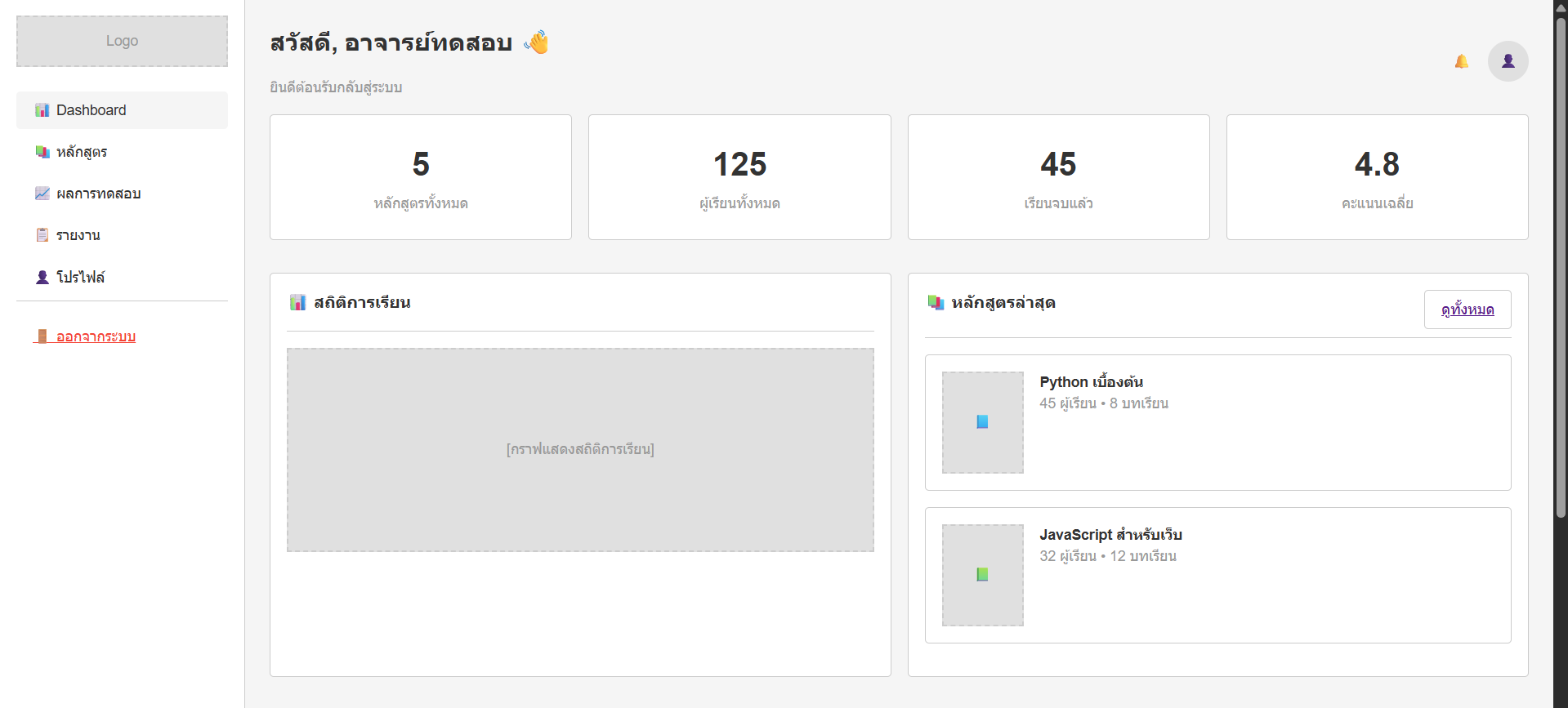The height and width of the screenshot is (708, 1568).
Task: Click the books icon beside หลักสูตรล่าสุด
Action: click(x=936, y=303)
